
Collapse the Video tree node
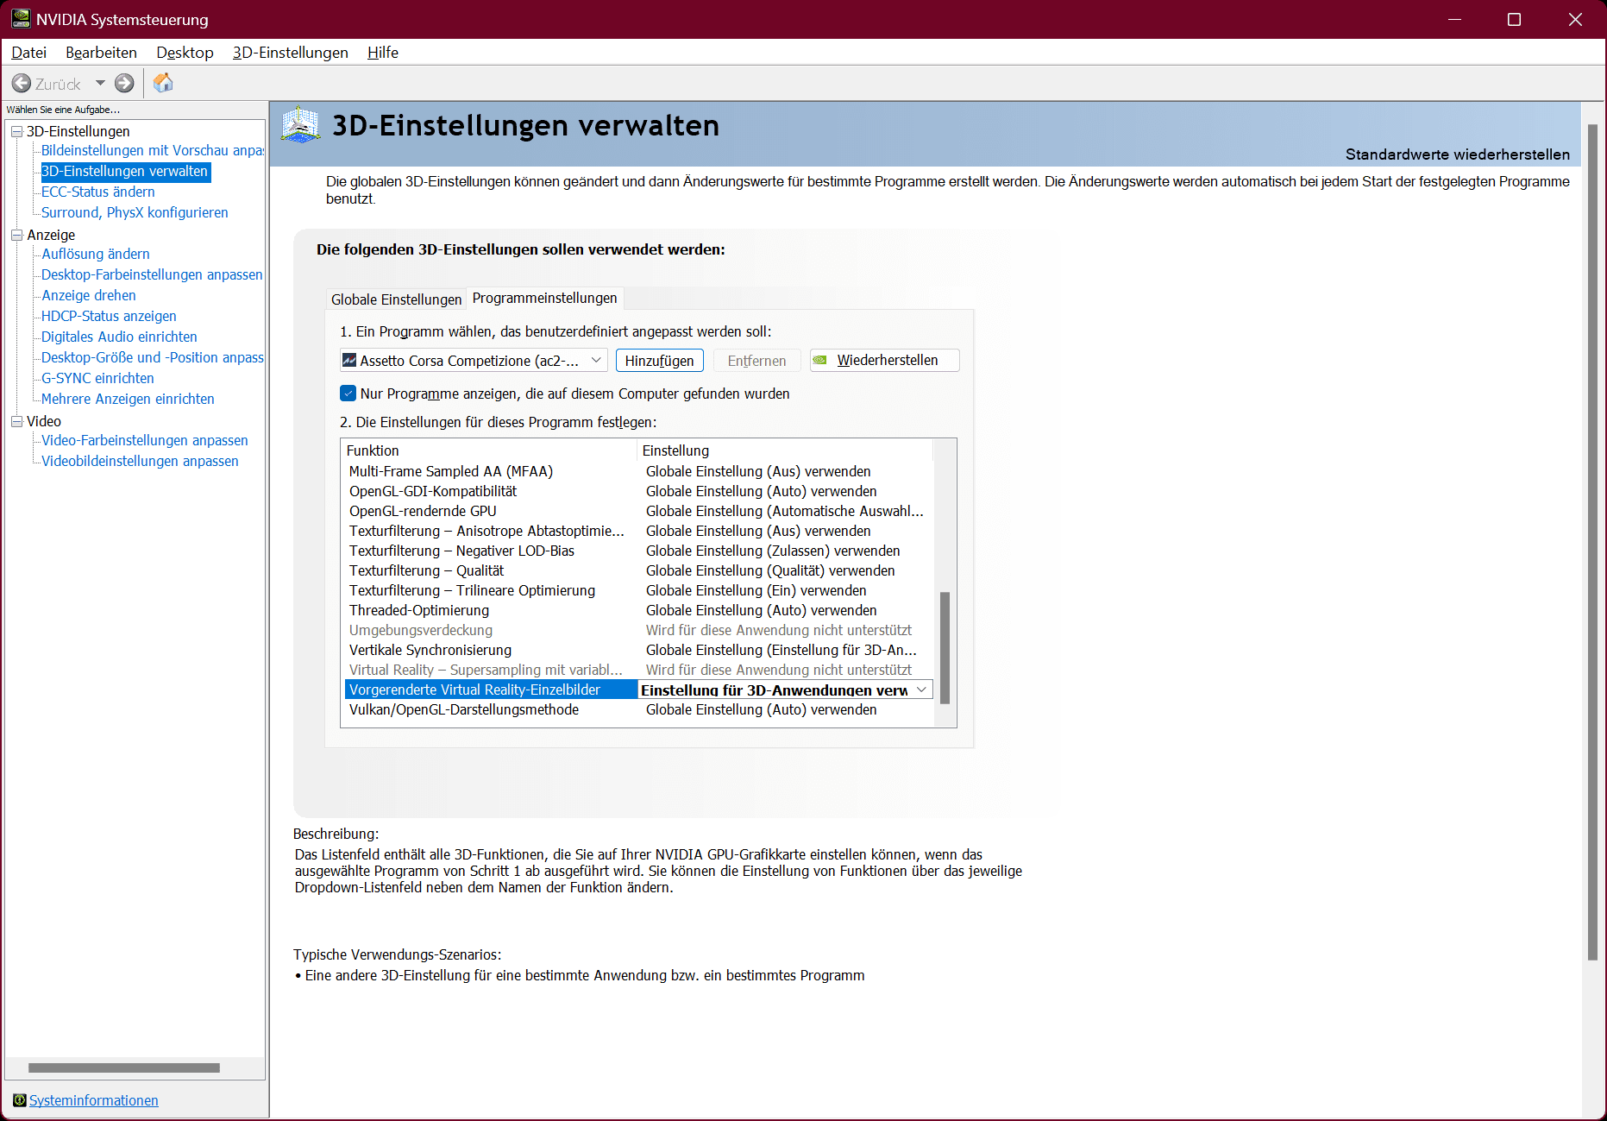tap(16, 421)
